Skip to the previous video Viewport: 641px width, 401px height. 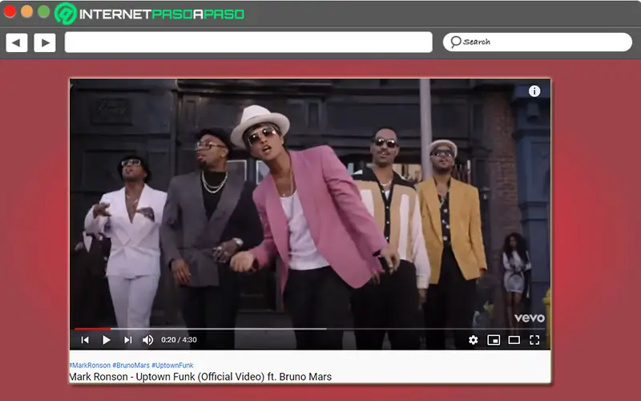click(x=85, y=339)
